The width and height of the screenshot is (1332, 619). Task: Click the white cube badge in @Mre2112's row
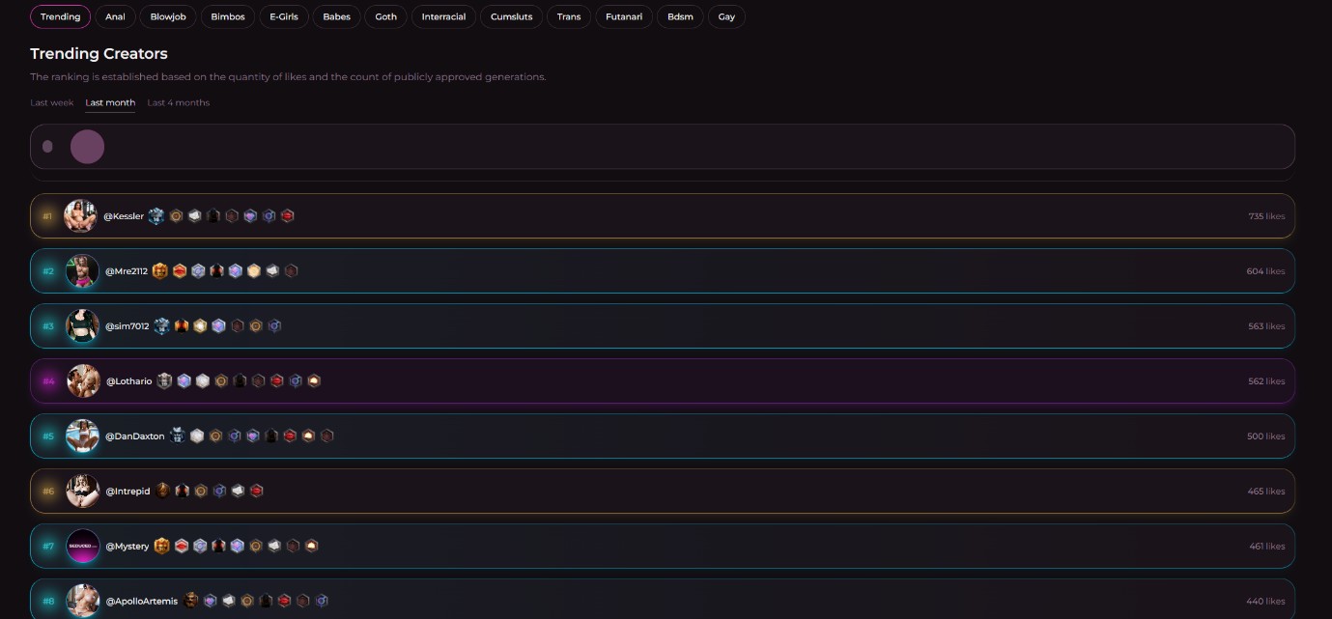[x=272, y=271]
